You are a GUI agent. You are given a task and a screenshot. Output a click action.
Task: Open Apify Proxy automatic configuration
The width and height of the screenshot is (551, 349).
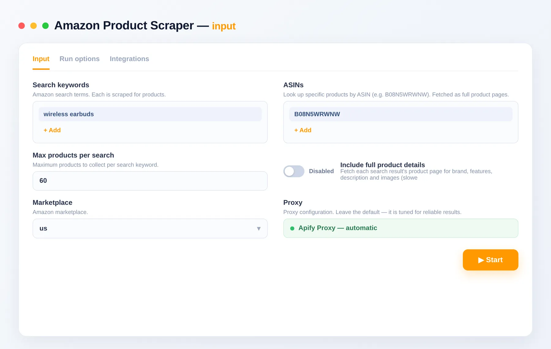(x=401, y=228)
